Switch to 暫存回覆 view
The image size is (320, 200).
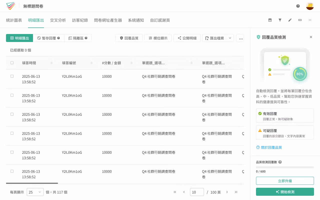point(48,38)
